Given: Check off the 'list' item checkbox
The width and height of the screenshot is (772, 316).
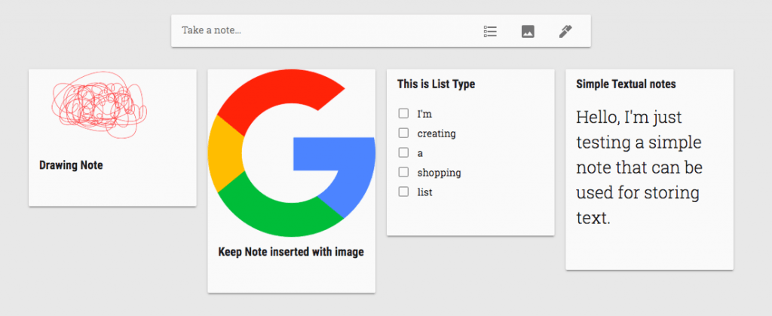Looking at the screenshot, I should click(404, 192).
